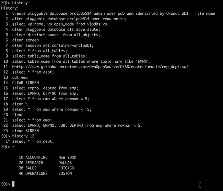Click the slash command after SQL prompt
223x191 pixels.
pos(13,147)
